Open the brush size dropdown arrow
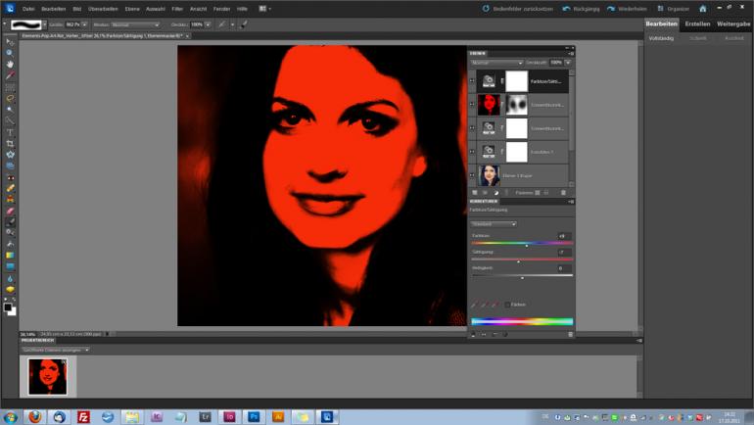Image resolution: width=754 pixels, height=425 pixels. click(x=84, y=24)
